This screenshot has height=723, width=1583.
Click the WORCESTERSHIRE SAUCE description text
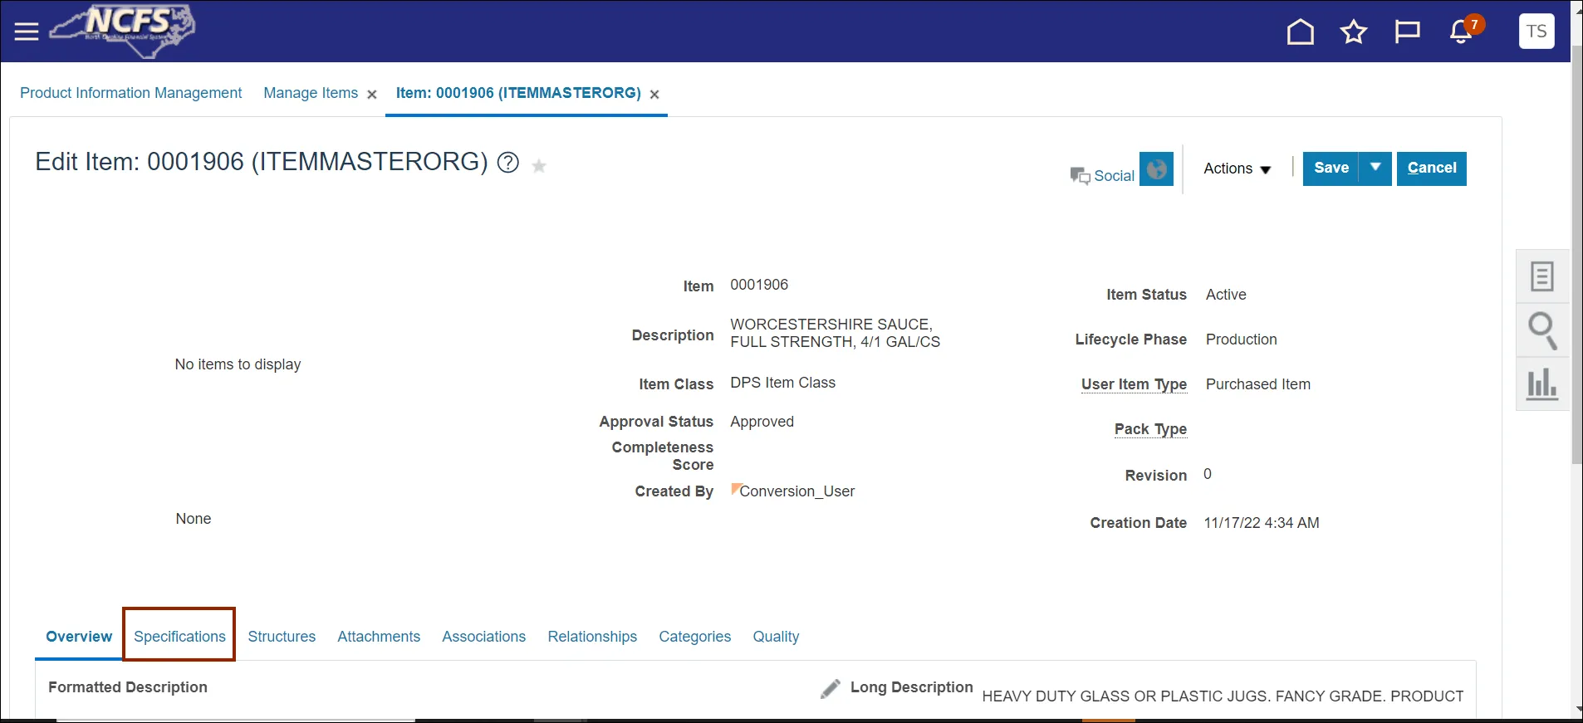click(835, 333)
